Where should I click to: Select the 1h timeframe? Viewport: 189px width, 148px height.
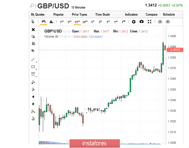[93, 22]
